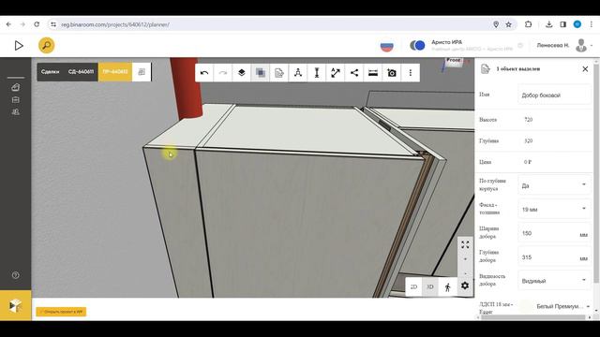Click the play triangle icon in header
Image resolution: width=600 pixels, height=337 pixels.
tap(19, 46)
